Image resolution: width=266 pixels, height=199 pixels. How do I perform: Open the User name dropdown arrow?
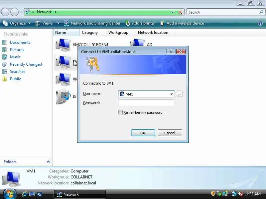coord(172,94)
